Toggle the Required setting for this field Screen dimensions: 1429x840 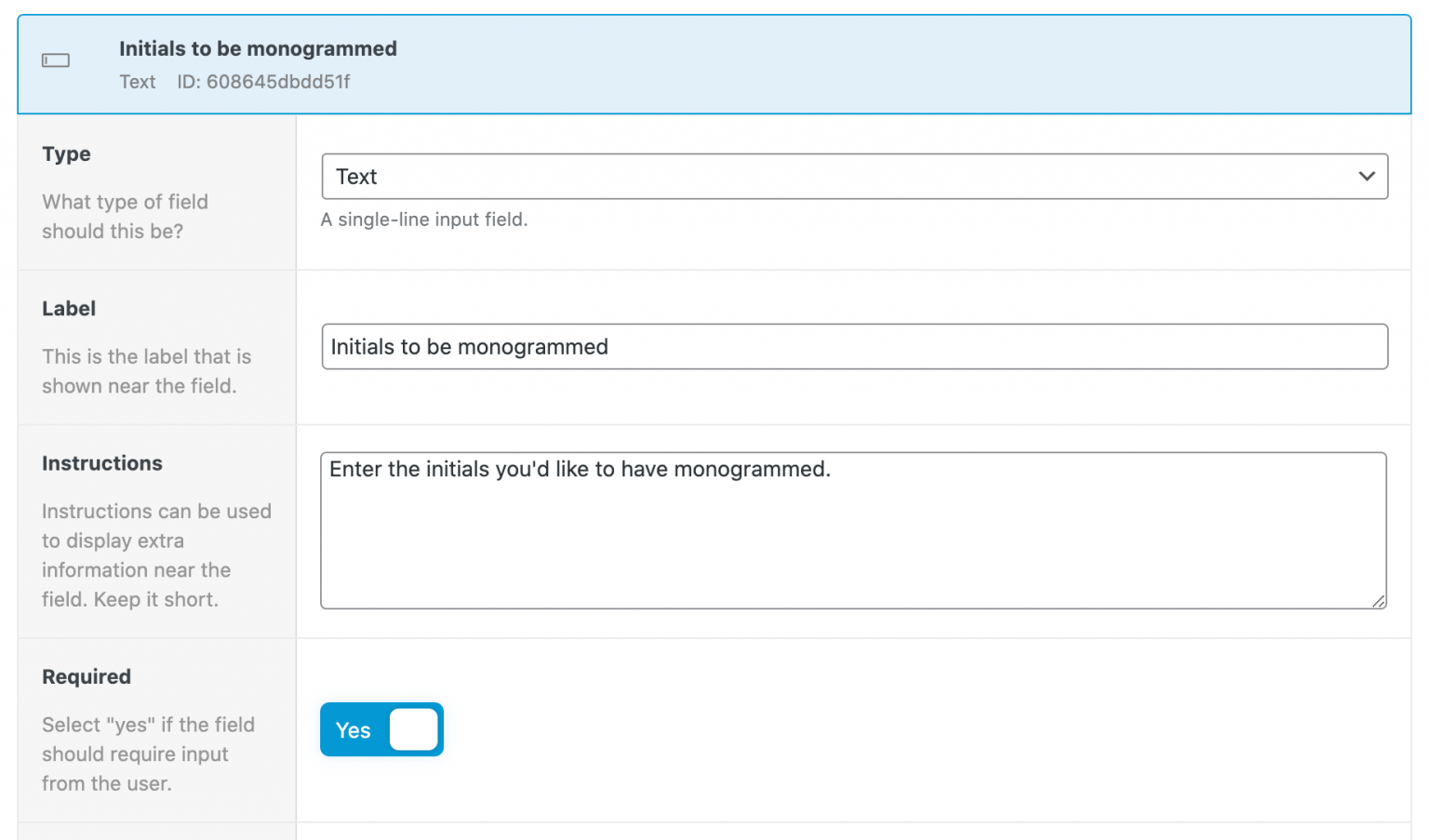coord(381,729)
